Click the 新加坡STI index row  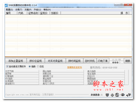click(22, 83)
